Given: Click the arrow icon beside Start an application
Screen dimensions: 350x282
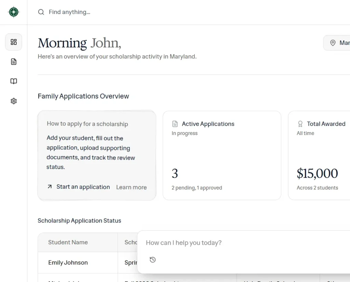Looking at the screenshot, I should click(x=50, y=187).
